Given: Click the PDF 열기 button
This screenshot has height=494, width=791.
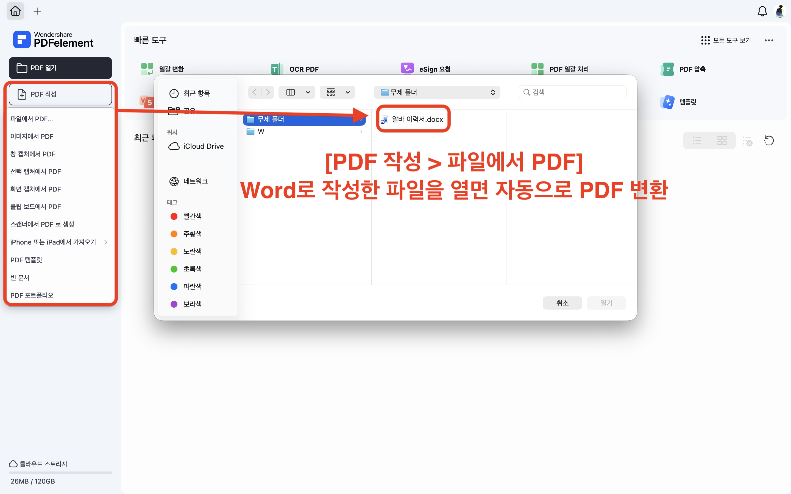Looking at the screenshot, I should [x=60, y=68].
